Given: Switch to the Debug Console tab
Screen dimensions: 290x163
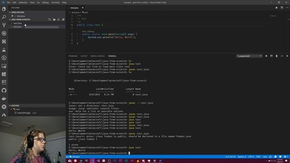Looking at the screenshot, I should [x=97, y=56].
